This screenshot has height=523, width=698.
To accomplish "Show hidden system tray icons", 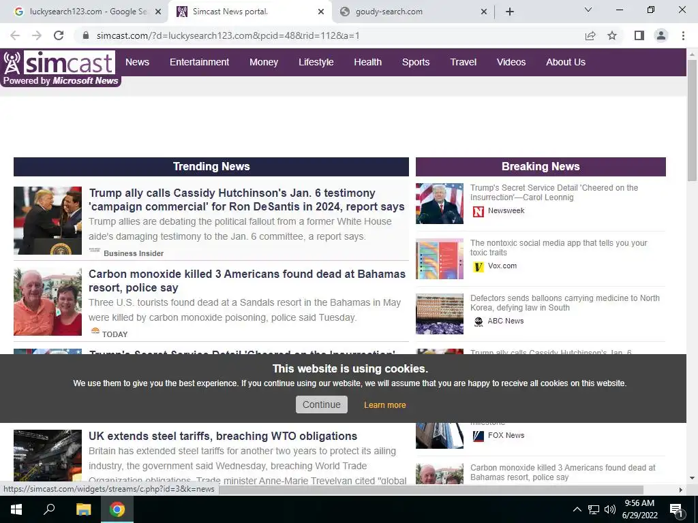I will (577, 509).
